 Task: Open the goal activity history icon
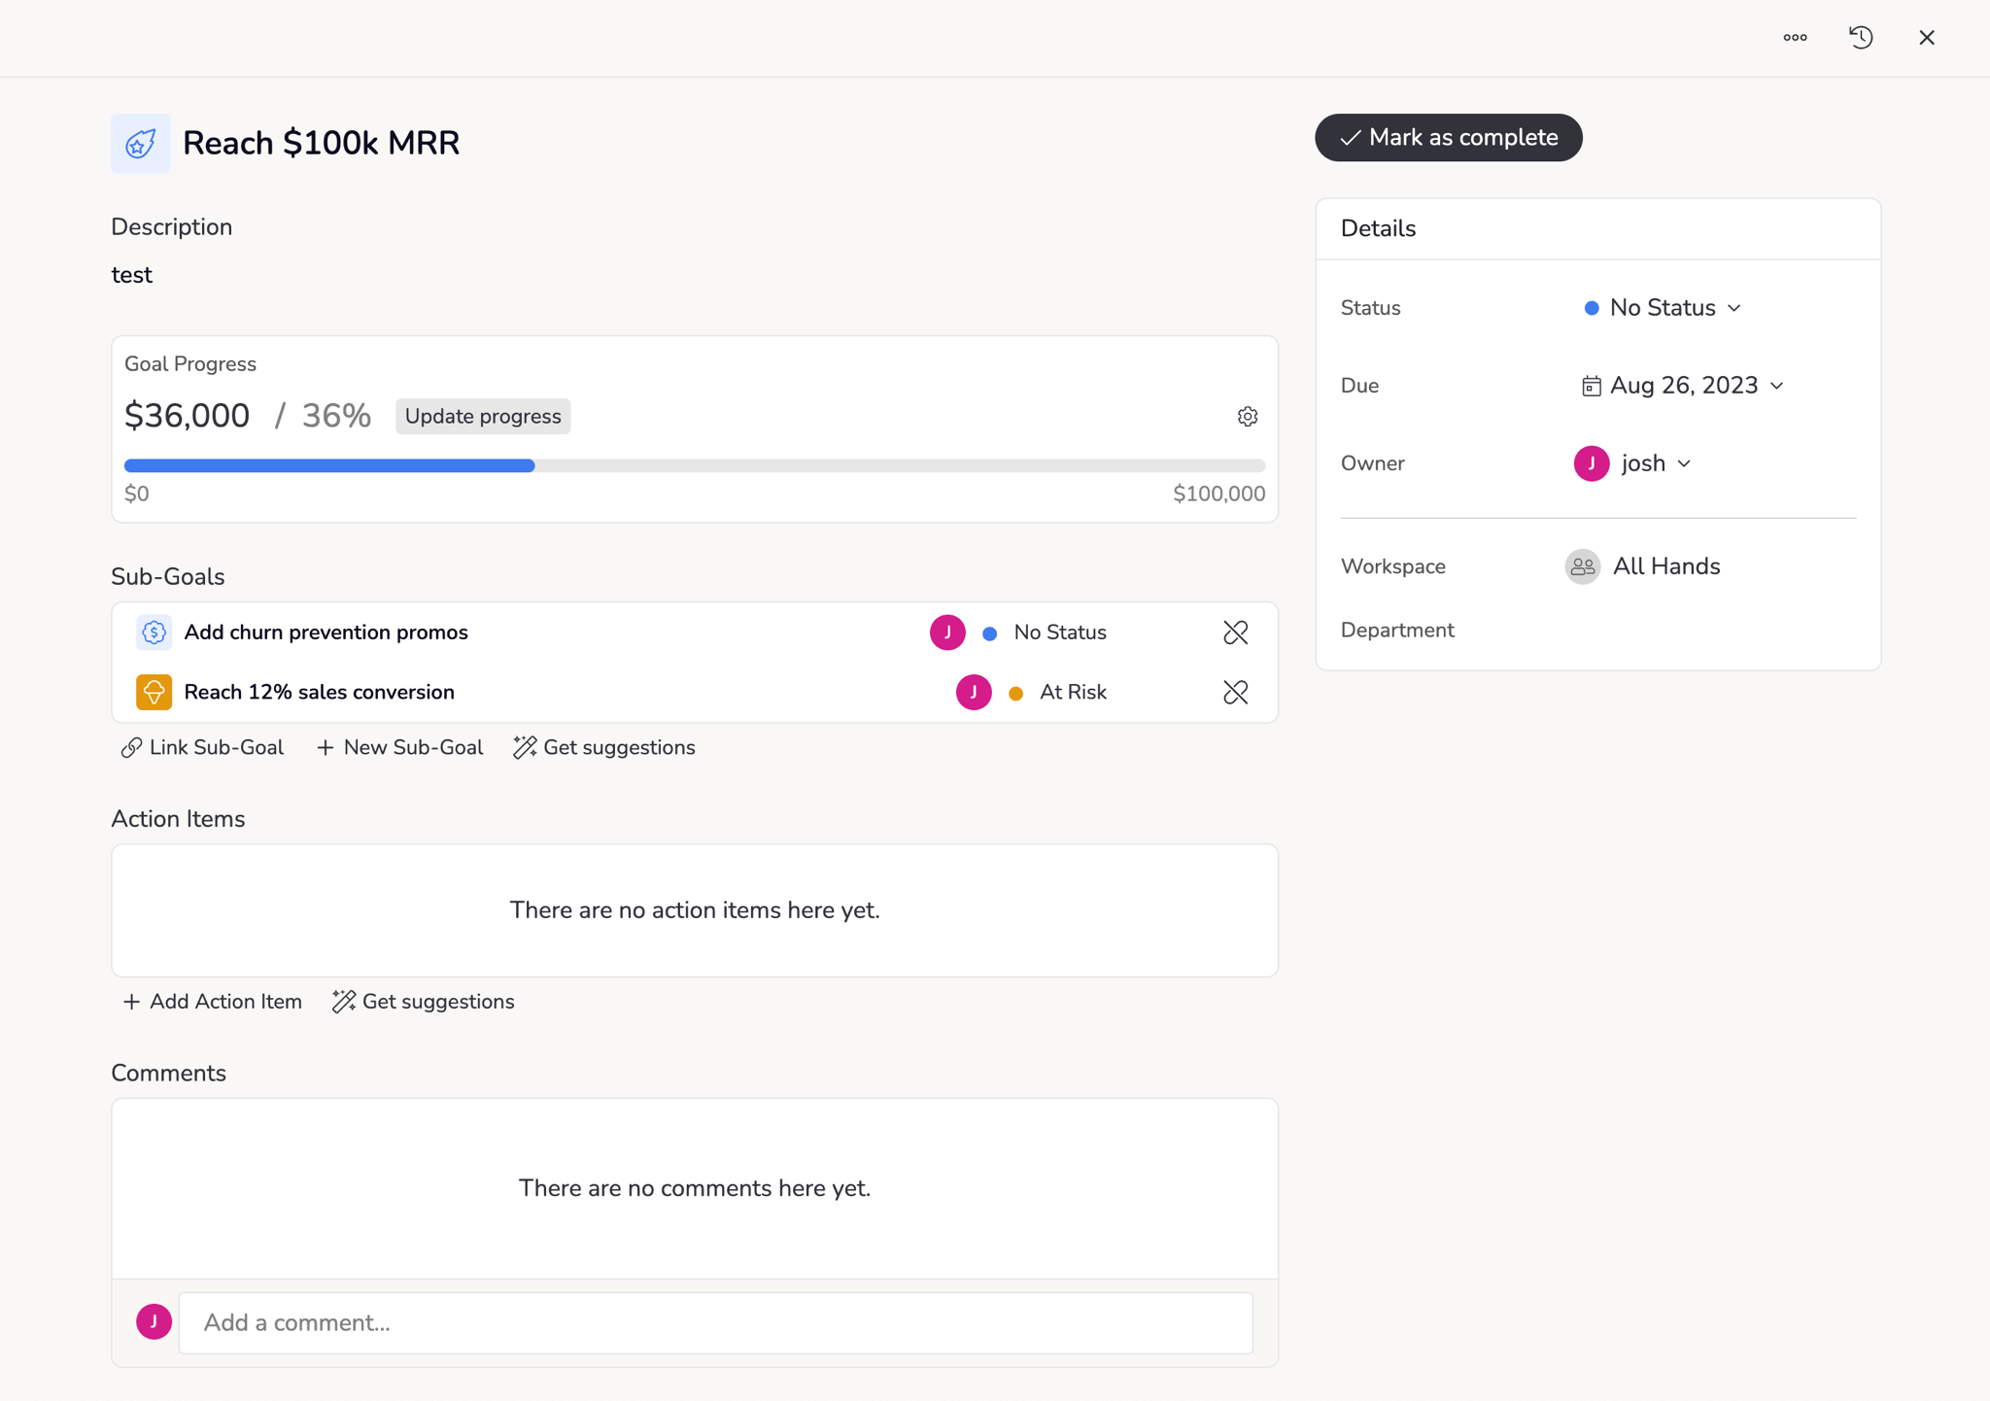1861,38
